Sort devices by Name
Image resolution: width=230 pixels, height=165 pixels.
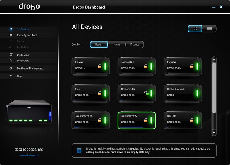(116, 44)
